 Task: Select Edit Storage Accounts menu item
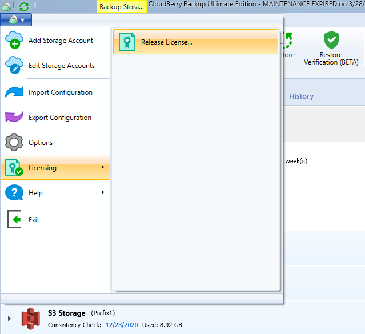(x=55, y=66)
